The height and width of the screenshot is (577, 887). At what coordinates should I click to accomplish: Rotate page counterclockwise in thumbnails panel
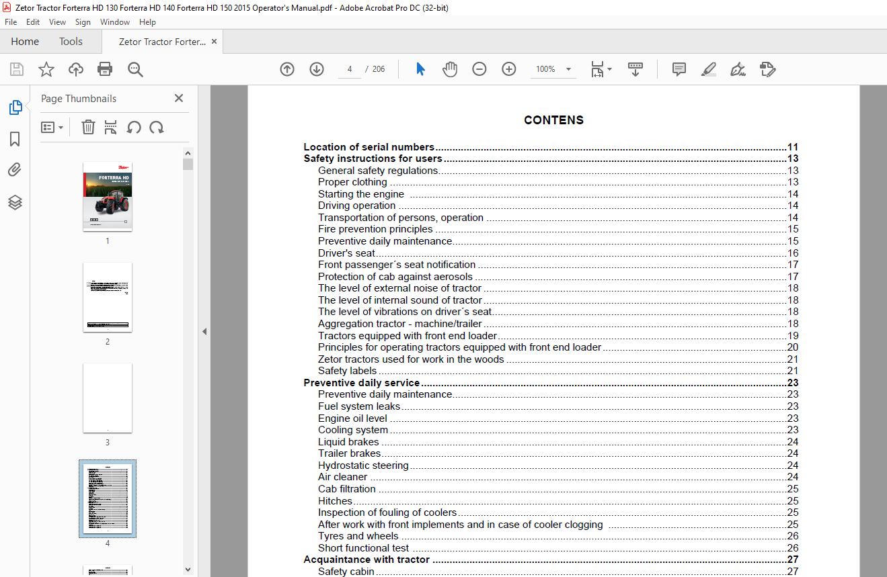coord(134,127)
